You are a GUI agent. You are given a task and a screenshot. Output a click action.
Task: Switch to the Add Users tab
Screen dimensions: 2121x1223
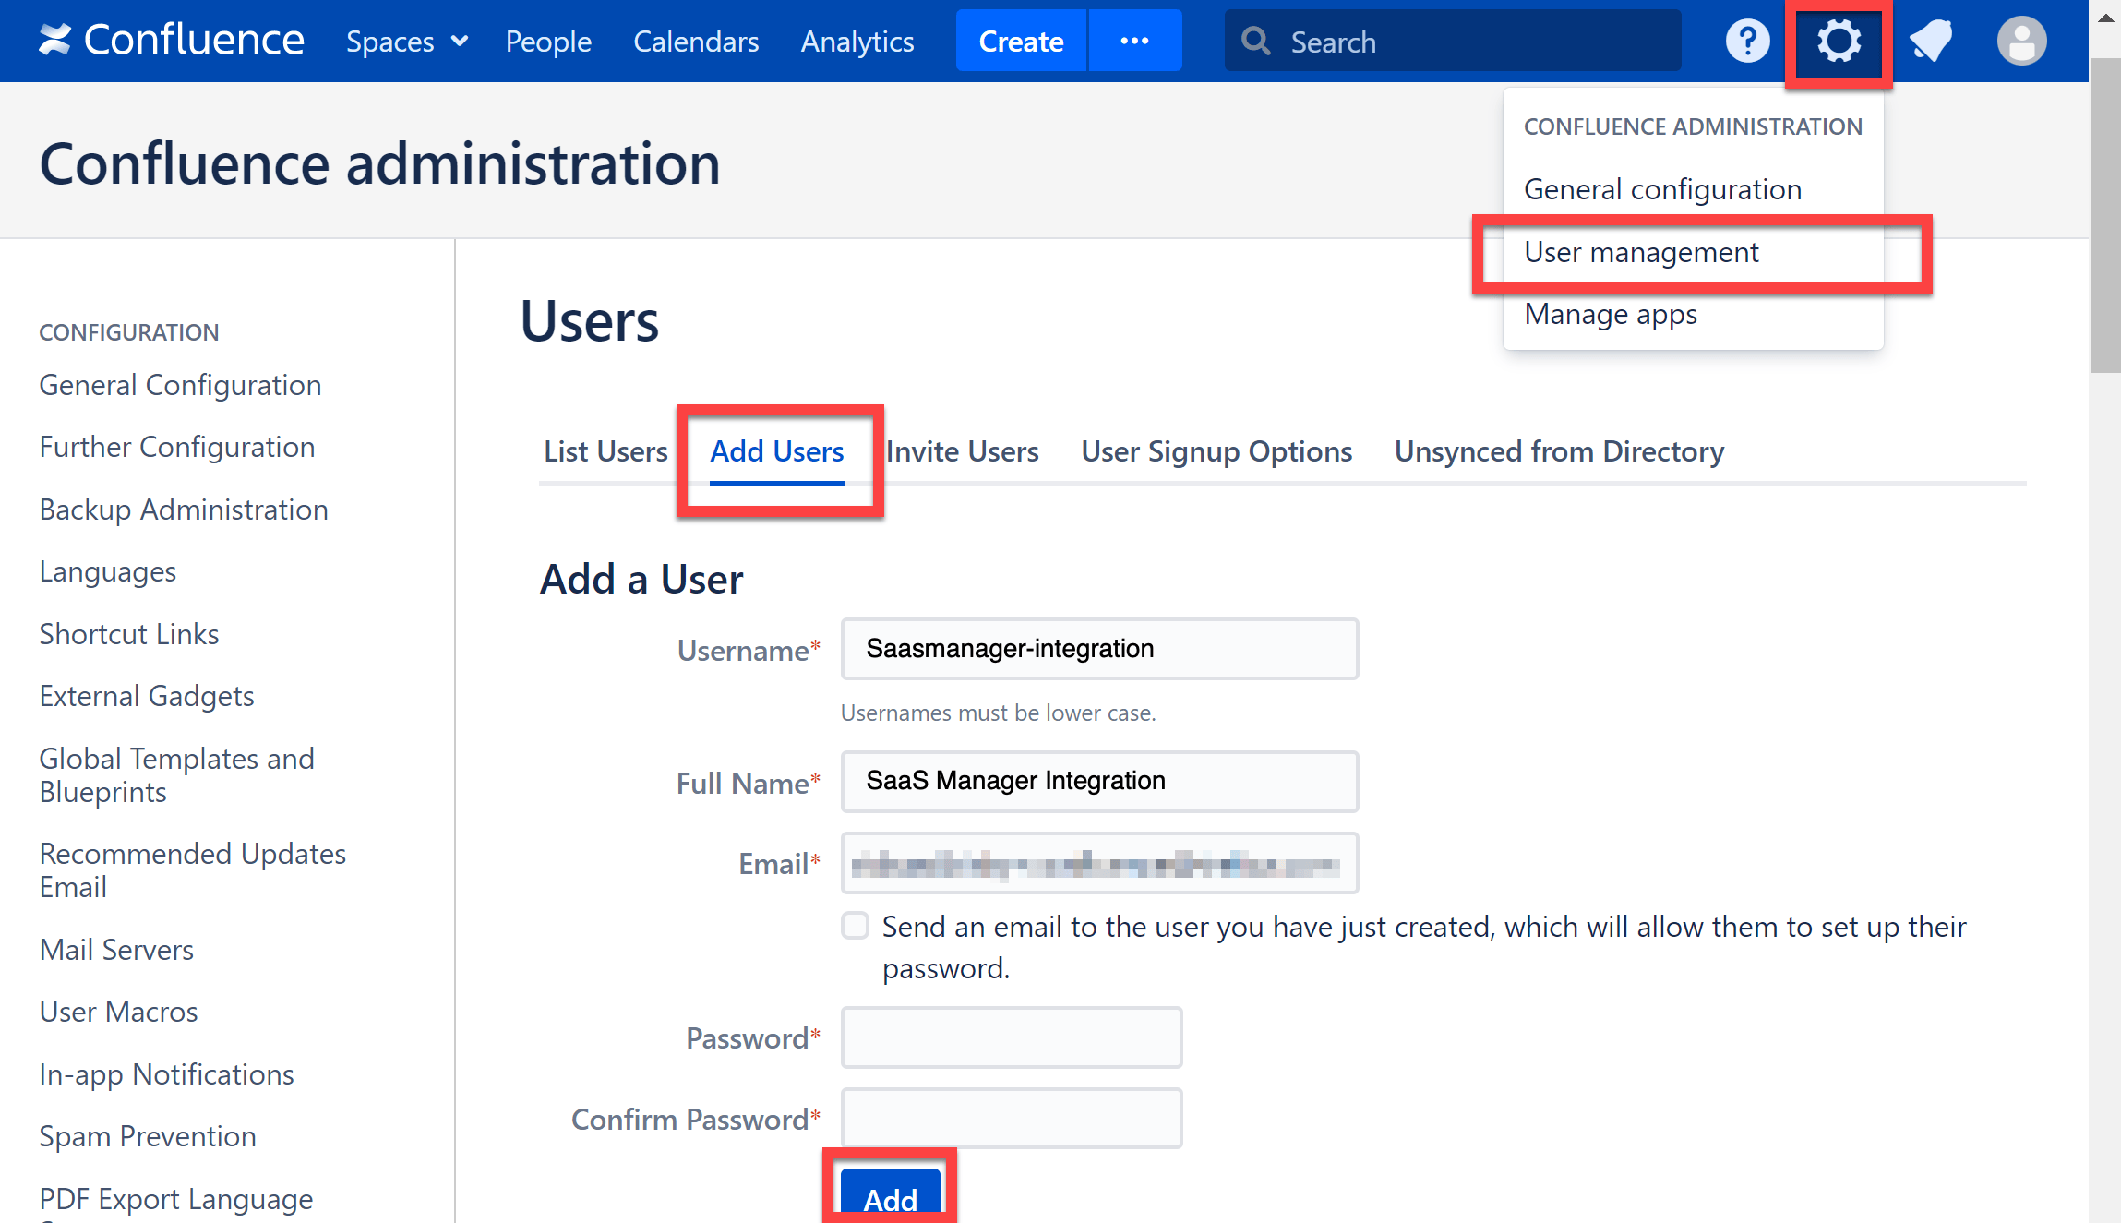coord(777,451)
